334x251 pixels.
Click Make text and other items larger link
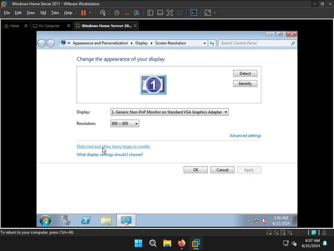point(113,146)
